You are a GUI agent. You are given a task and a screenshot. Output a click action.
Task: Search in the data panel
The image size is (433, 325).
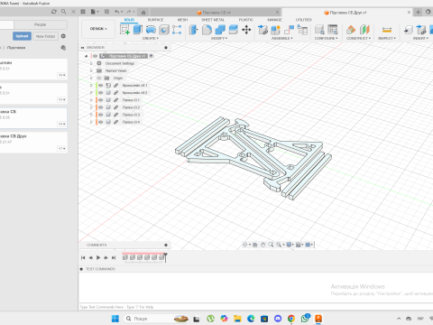(x=63, y=12)
